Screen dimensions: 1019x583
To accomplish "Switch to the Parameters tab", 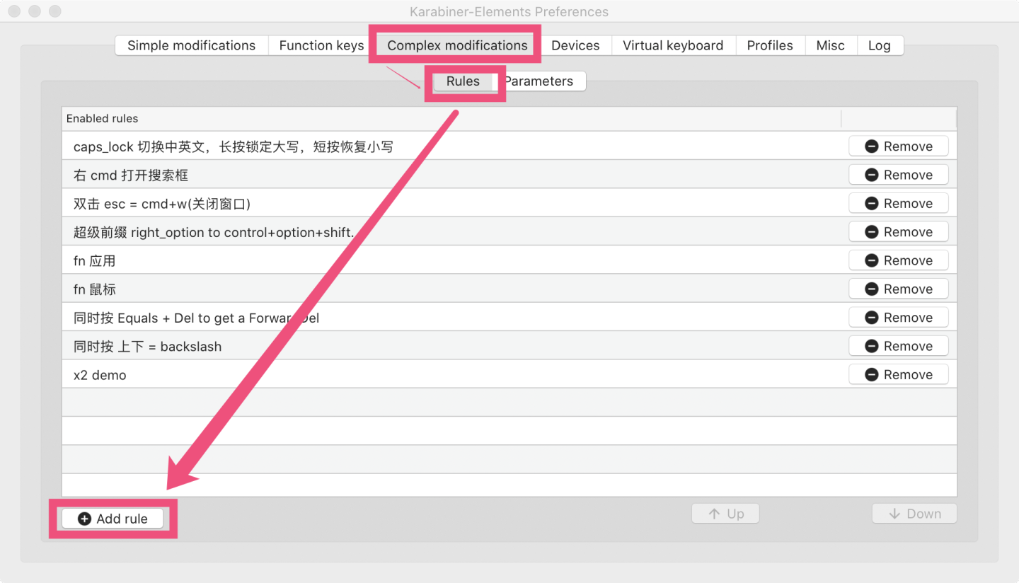I will point(540,81).
